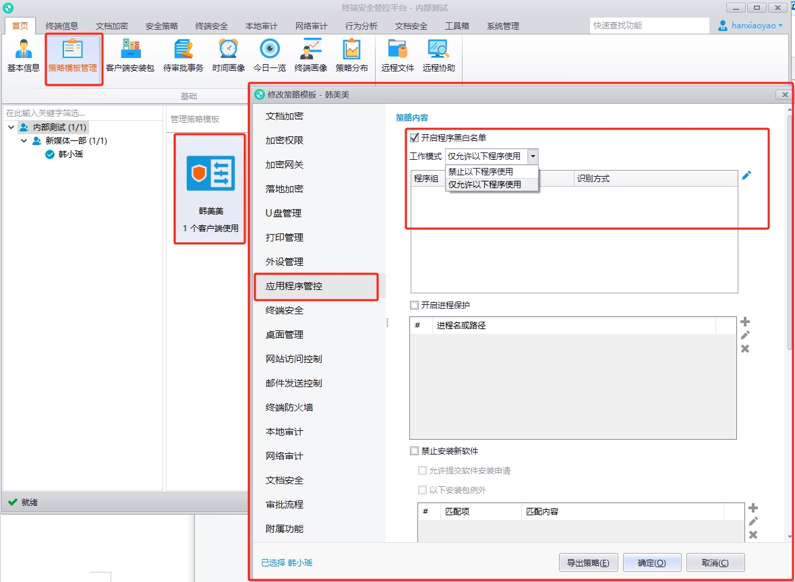Screen dimensions: 795x582
Task: Switch to 本地审计 ribbon tab
Action: [x=262, y=26]
